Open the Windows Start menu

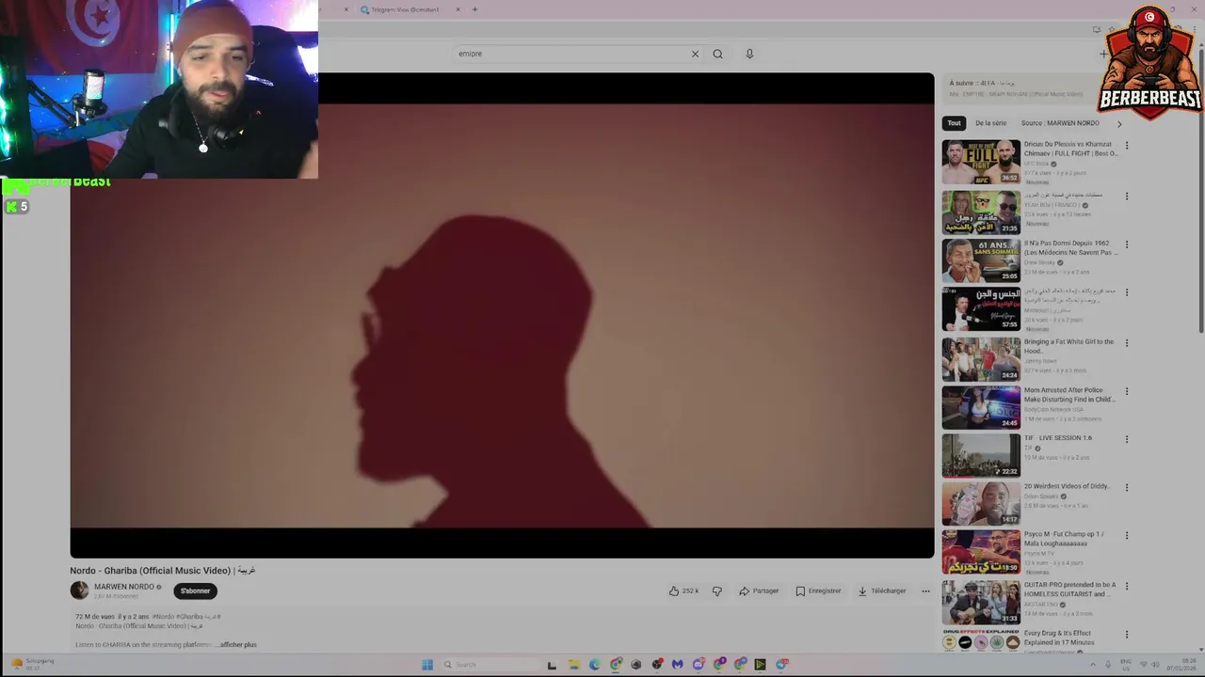coord(427,665)
